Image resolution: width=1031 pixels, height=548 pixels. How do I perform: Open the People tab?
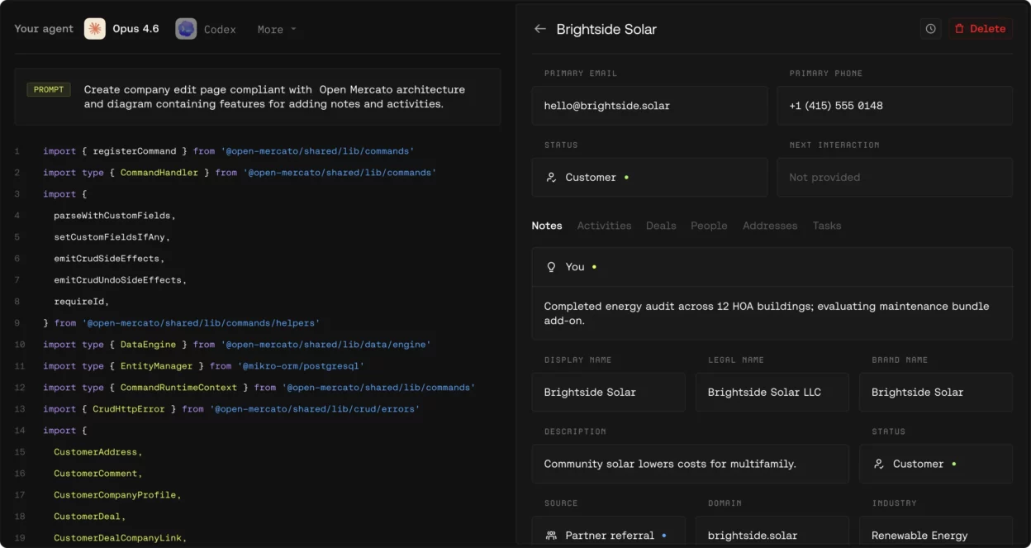[x=709, y=226]
